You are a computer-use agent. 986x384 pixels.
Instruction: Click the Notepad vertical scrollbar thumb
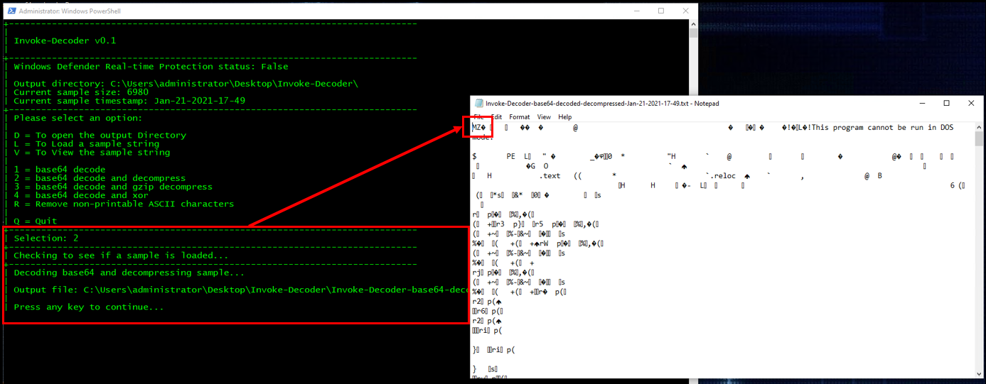pyautogui.click(x=978, y=139)
